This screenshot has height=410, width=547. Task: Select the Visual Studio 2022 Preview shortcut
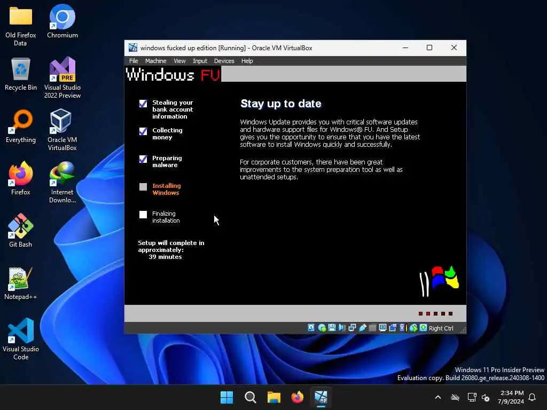(x=62, y=78)
